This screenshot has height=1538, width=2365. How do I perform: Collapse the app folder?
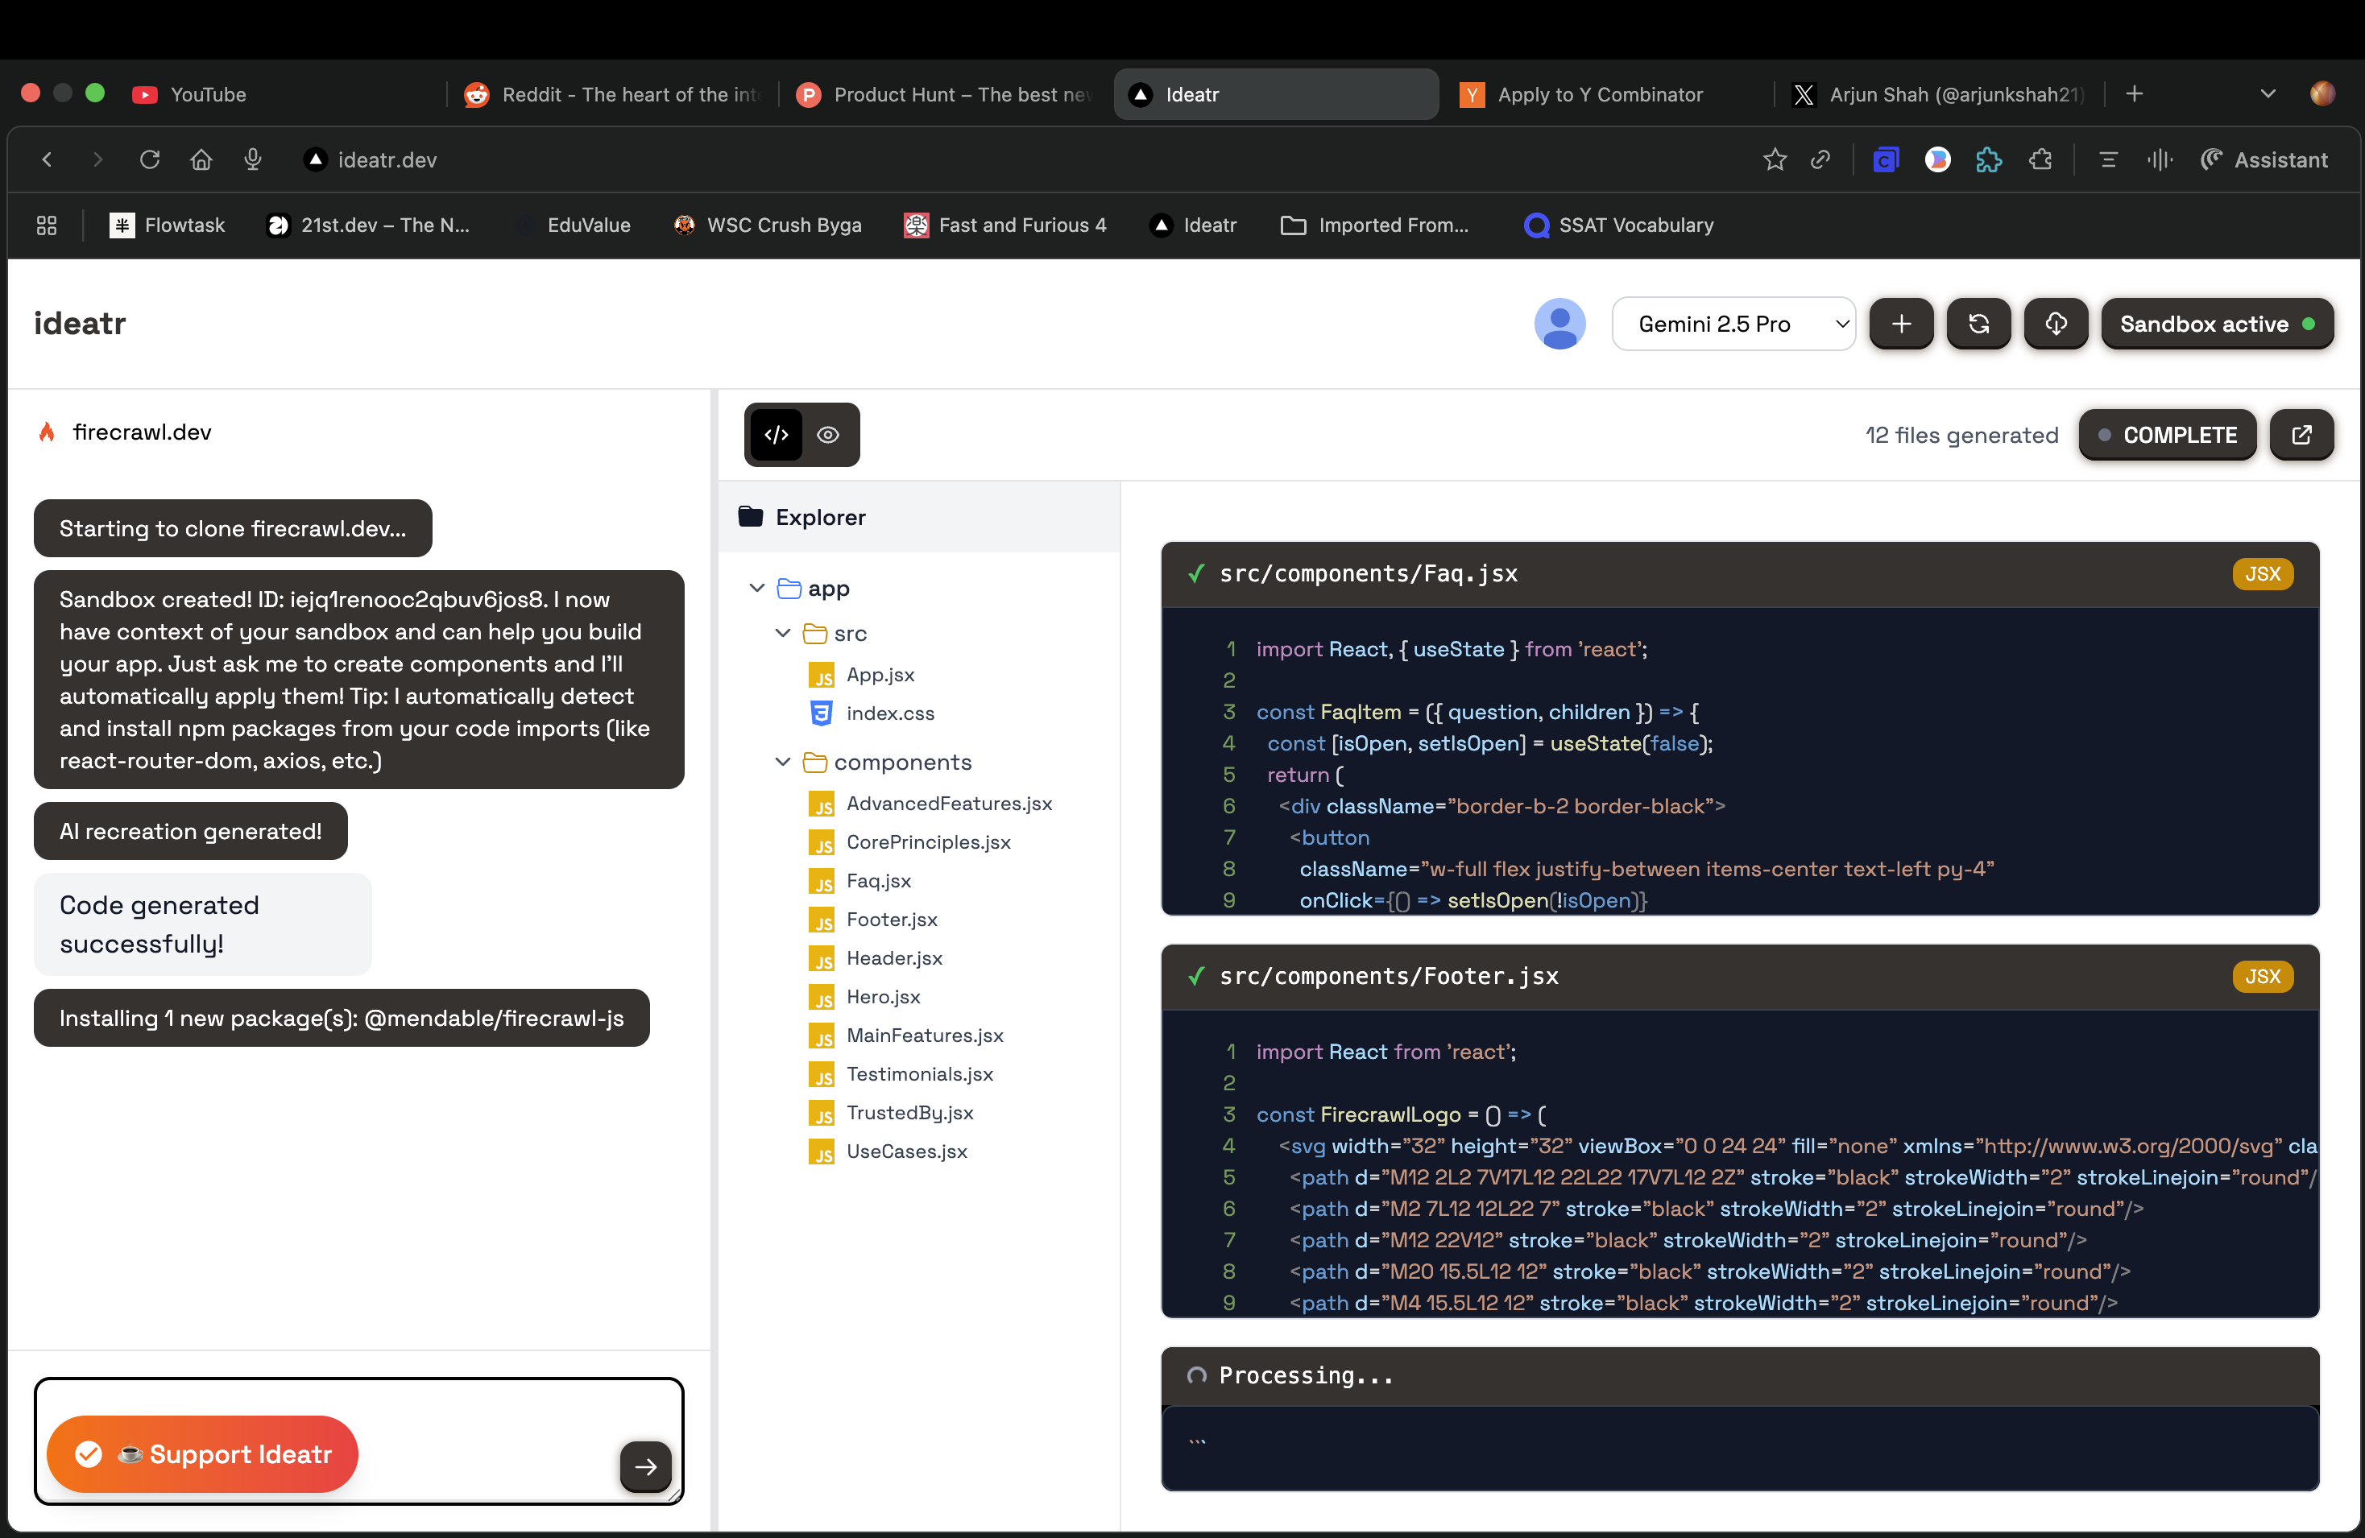[x=757, y=588]
